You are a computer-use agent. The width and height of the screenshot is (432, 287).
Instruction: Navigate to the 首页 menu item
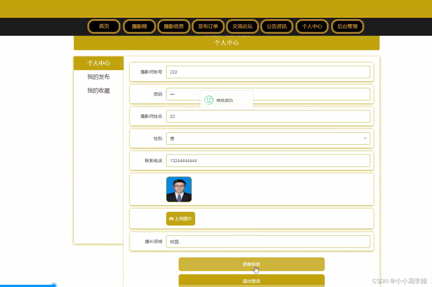[104, 26]
